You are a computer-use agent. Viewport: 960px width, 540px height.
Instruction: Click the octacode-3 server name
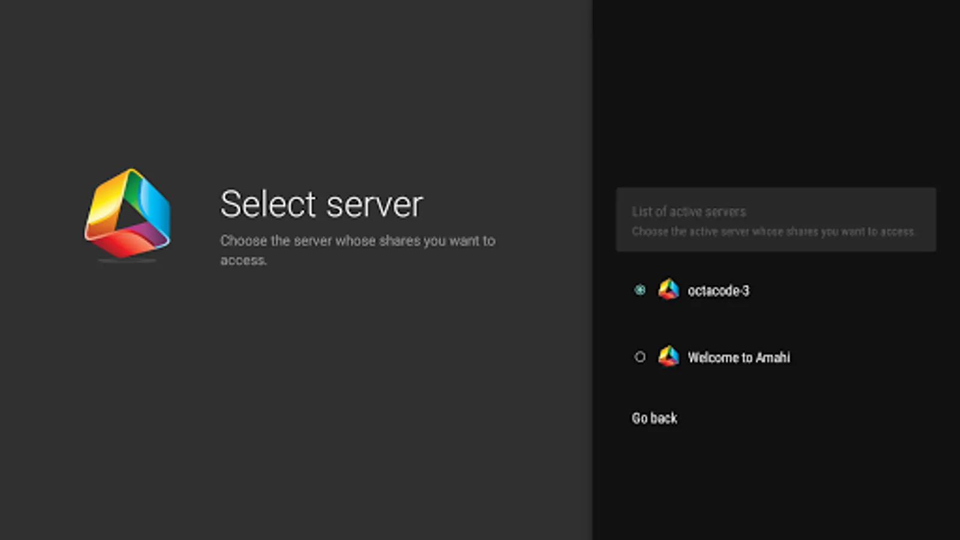point(718,291)
